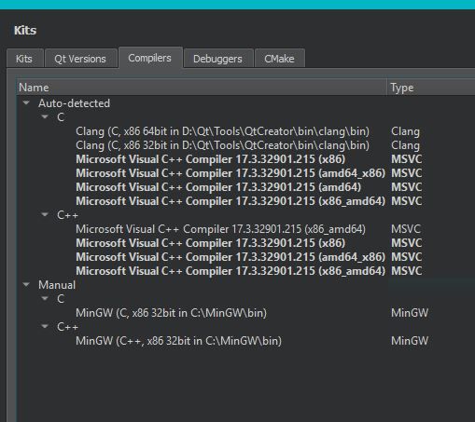Select the Clang C x86 64bit compiler row

[223, 131]
